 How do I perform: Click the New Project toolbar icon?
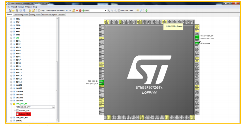tap(10, 11)
